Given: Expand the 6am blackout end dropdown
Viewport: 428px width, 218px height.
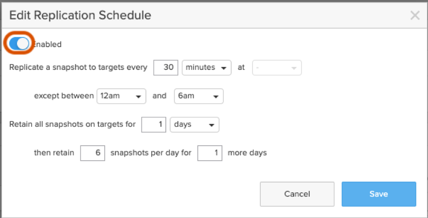Looking at the screenshot, I should click(198, 96).
